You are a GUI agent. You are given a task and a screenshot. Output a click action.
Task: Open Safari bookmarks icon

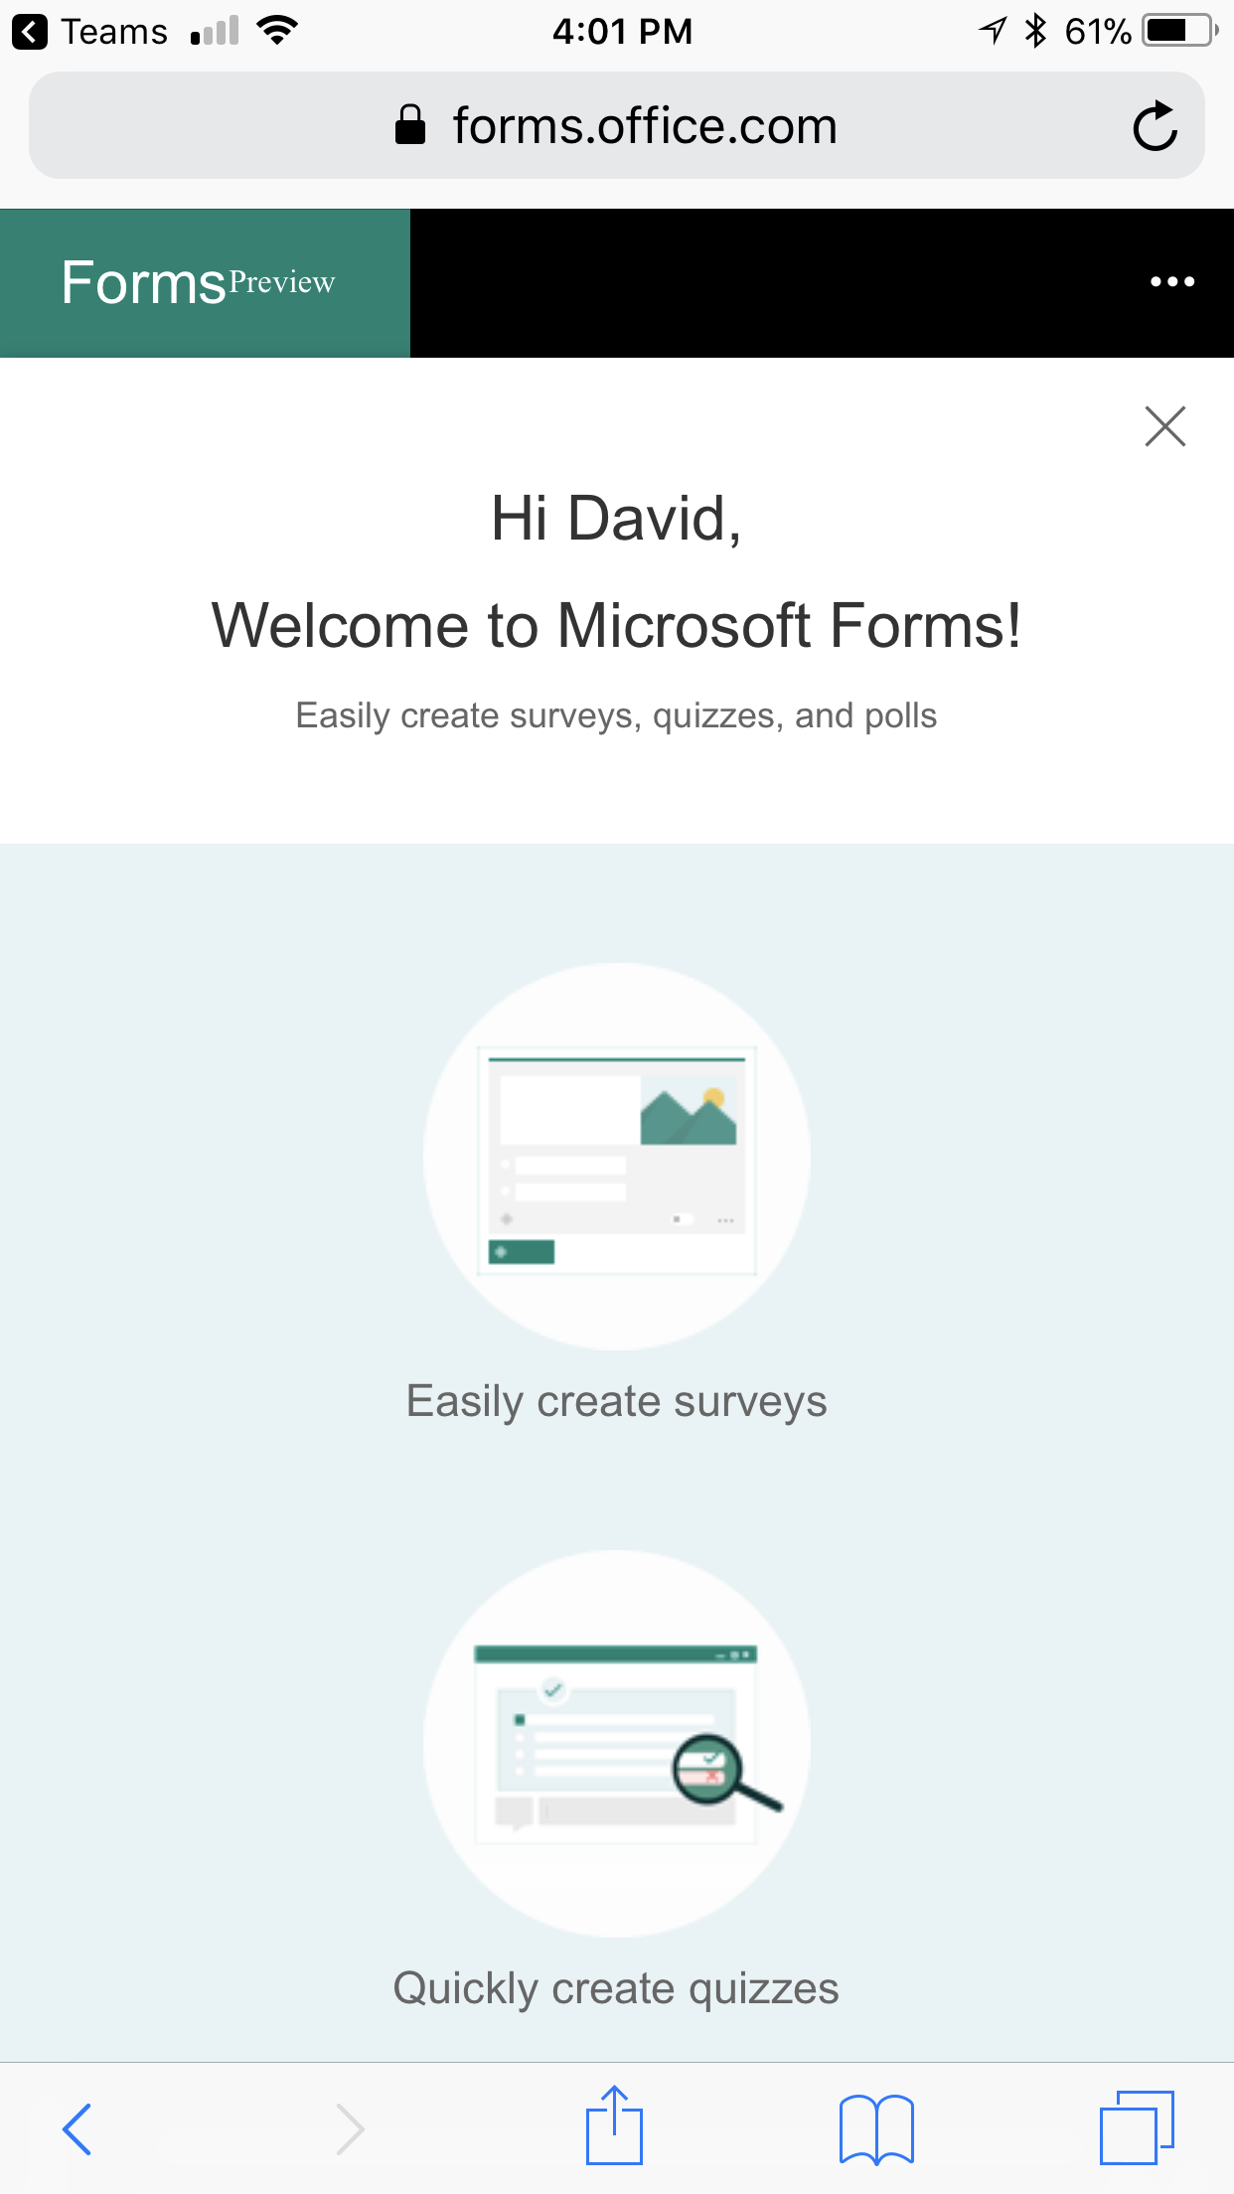(x=875, y=2128)
